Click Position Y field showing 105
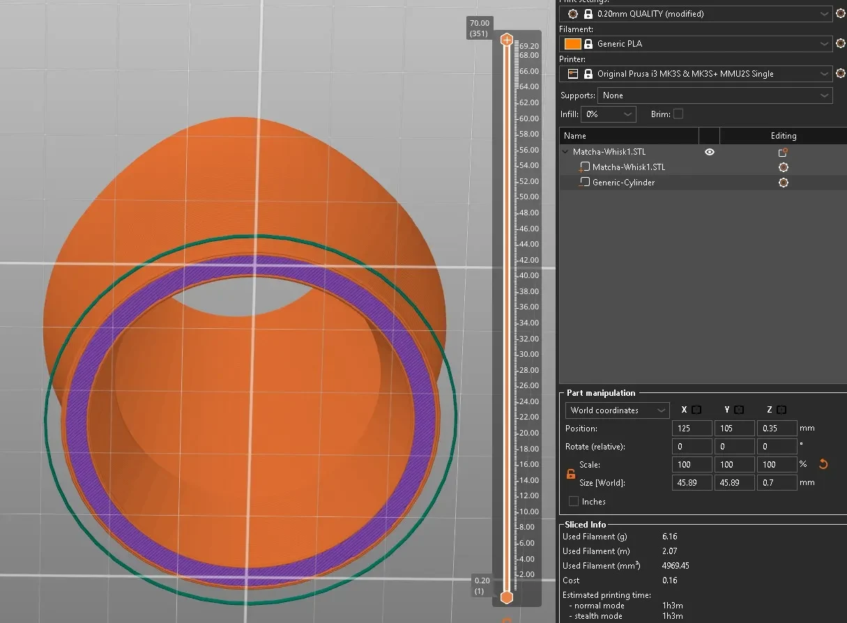 click(x=735, y=429)
